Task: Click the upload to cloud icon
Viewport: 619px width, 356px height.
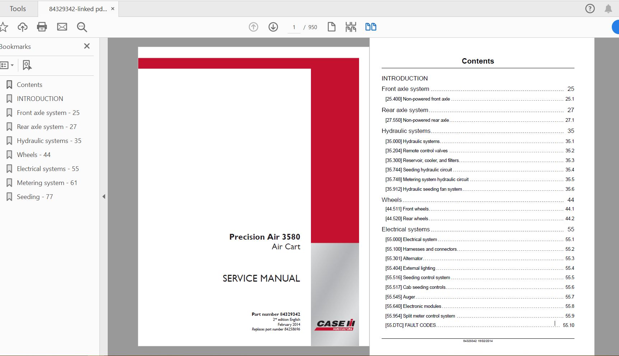Action: point(23,27)
